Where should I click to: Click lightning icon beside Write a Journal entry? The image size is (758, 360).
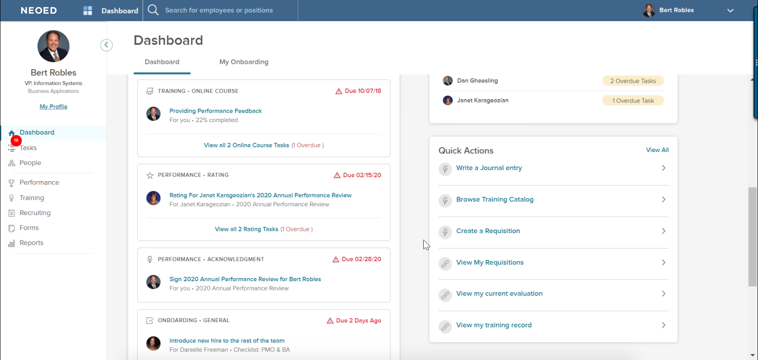(445, 169)
